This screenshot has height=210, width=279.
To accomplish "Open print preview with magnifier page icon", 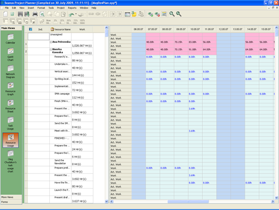I will point(42,14).
